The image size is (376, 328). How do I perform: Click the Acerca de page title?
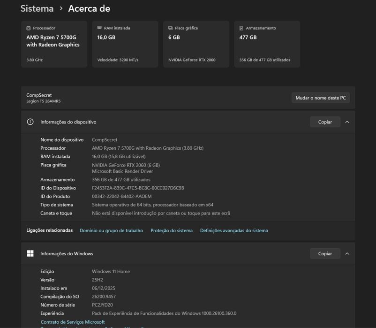(x=89, y=8)
